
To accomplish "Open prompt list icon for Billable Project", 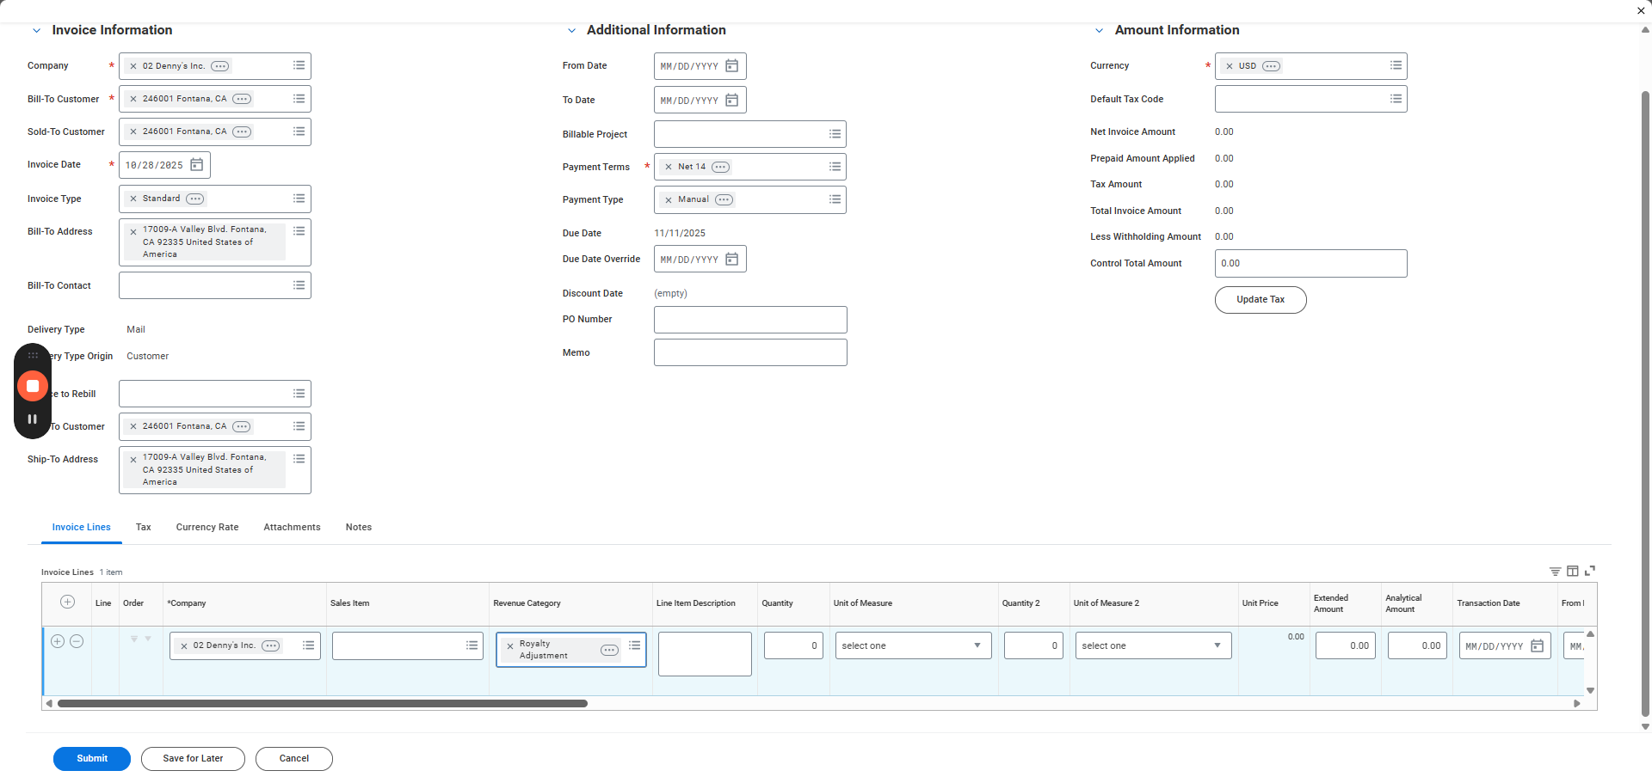I will (x=834, y=134).
